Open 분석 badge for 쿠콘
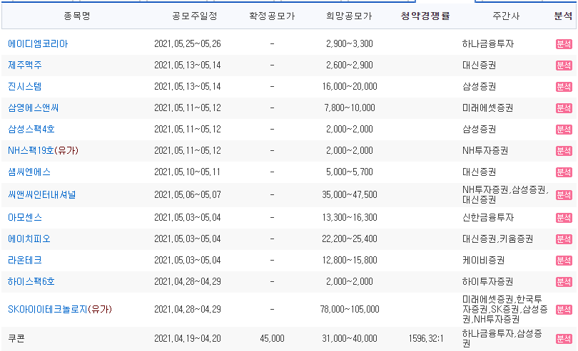578x351 pixels. point(564,339)
